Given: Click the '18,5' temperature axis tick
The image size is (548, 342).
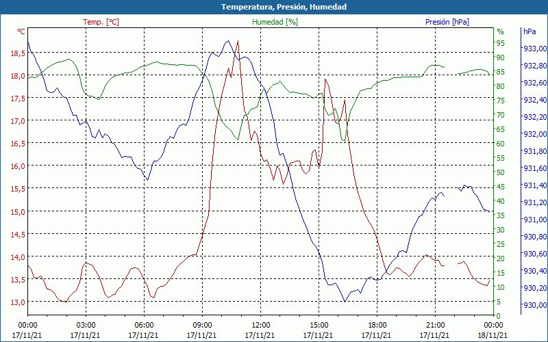Looking at the screenshot, I should click(19, 53).
